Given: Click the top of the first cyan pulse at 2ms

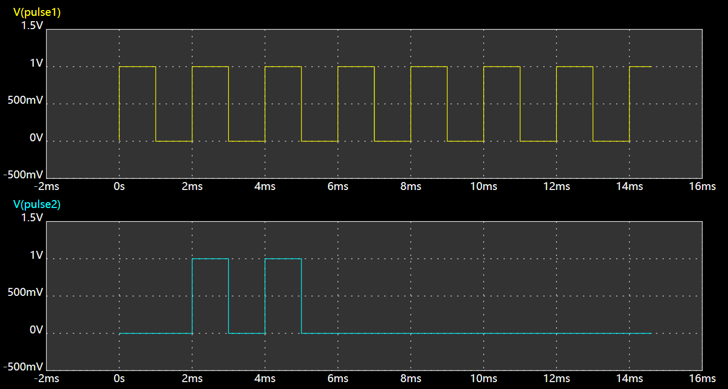Looking at the screenshot, I should tap(210, 259).
